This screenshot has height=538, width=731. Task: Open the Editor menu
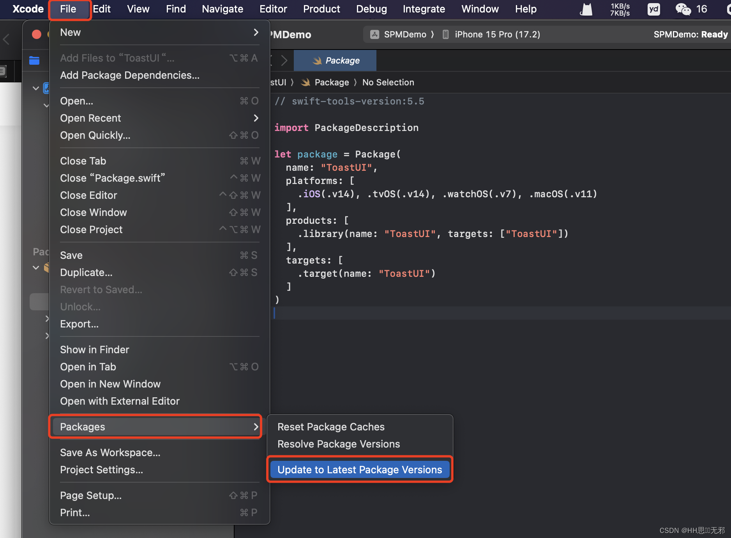point(273,9)
